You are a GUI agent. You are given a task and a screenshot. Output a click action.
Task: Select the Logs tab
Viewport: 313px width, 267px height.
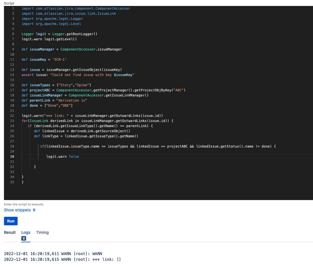[26, 232]
